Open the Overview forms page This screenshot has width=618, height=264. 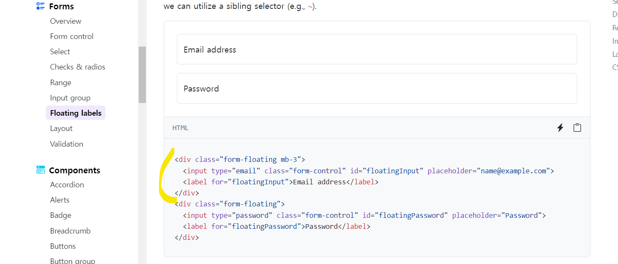66,21
